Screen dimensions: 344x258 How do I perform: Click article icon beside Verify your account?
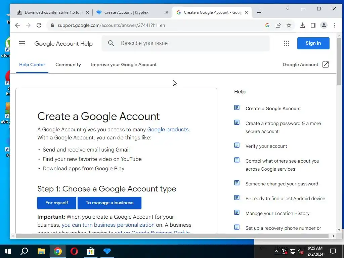pos(237,145)
